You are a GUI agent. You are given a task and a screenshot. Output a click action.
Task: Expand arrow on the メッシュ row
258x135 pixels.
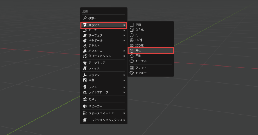click(x=125, y=25)
